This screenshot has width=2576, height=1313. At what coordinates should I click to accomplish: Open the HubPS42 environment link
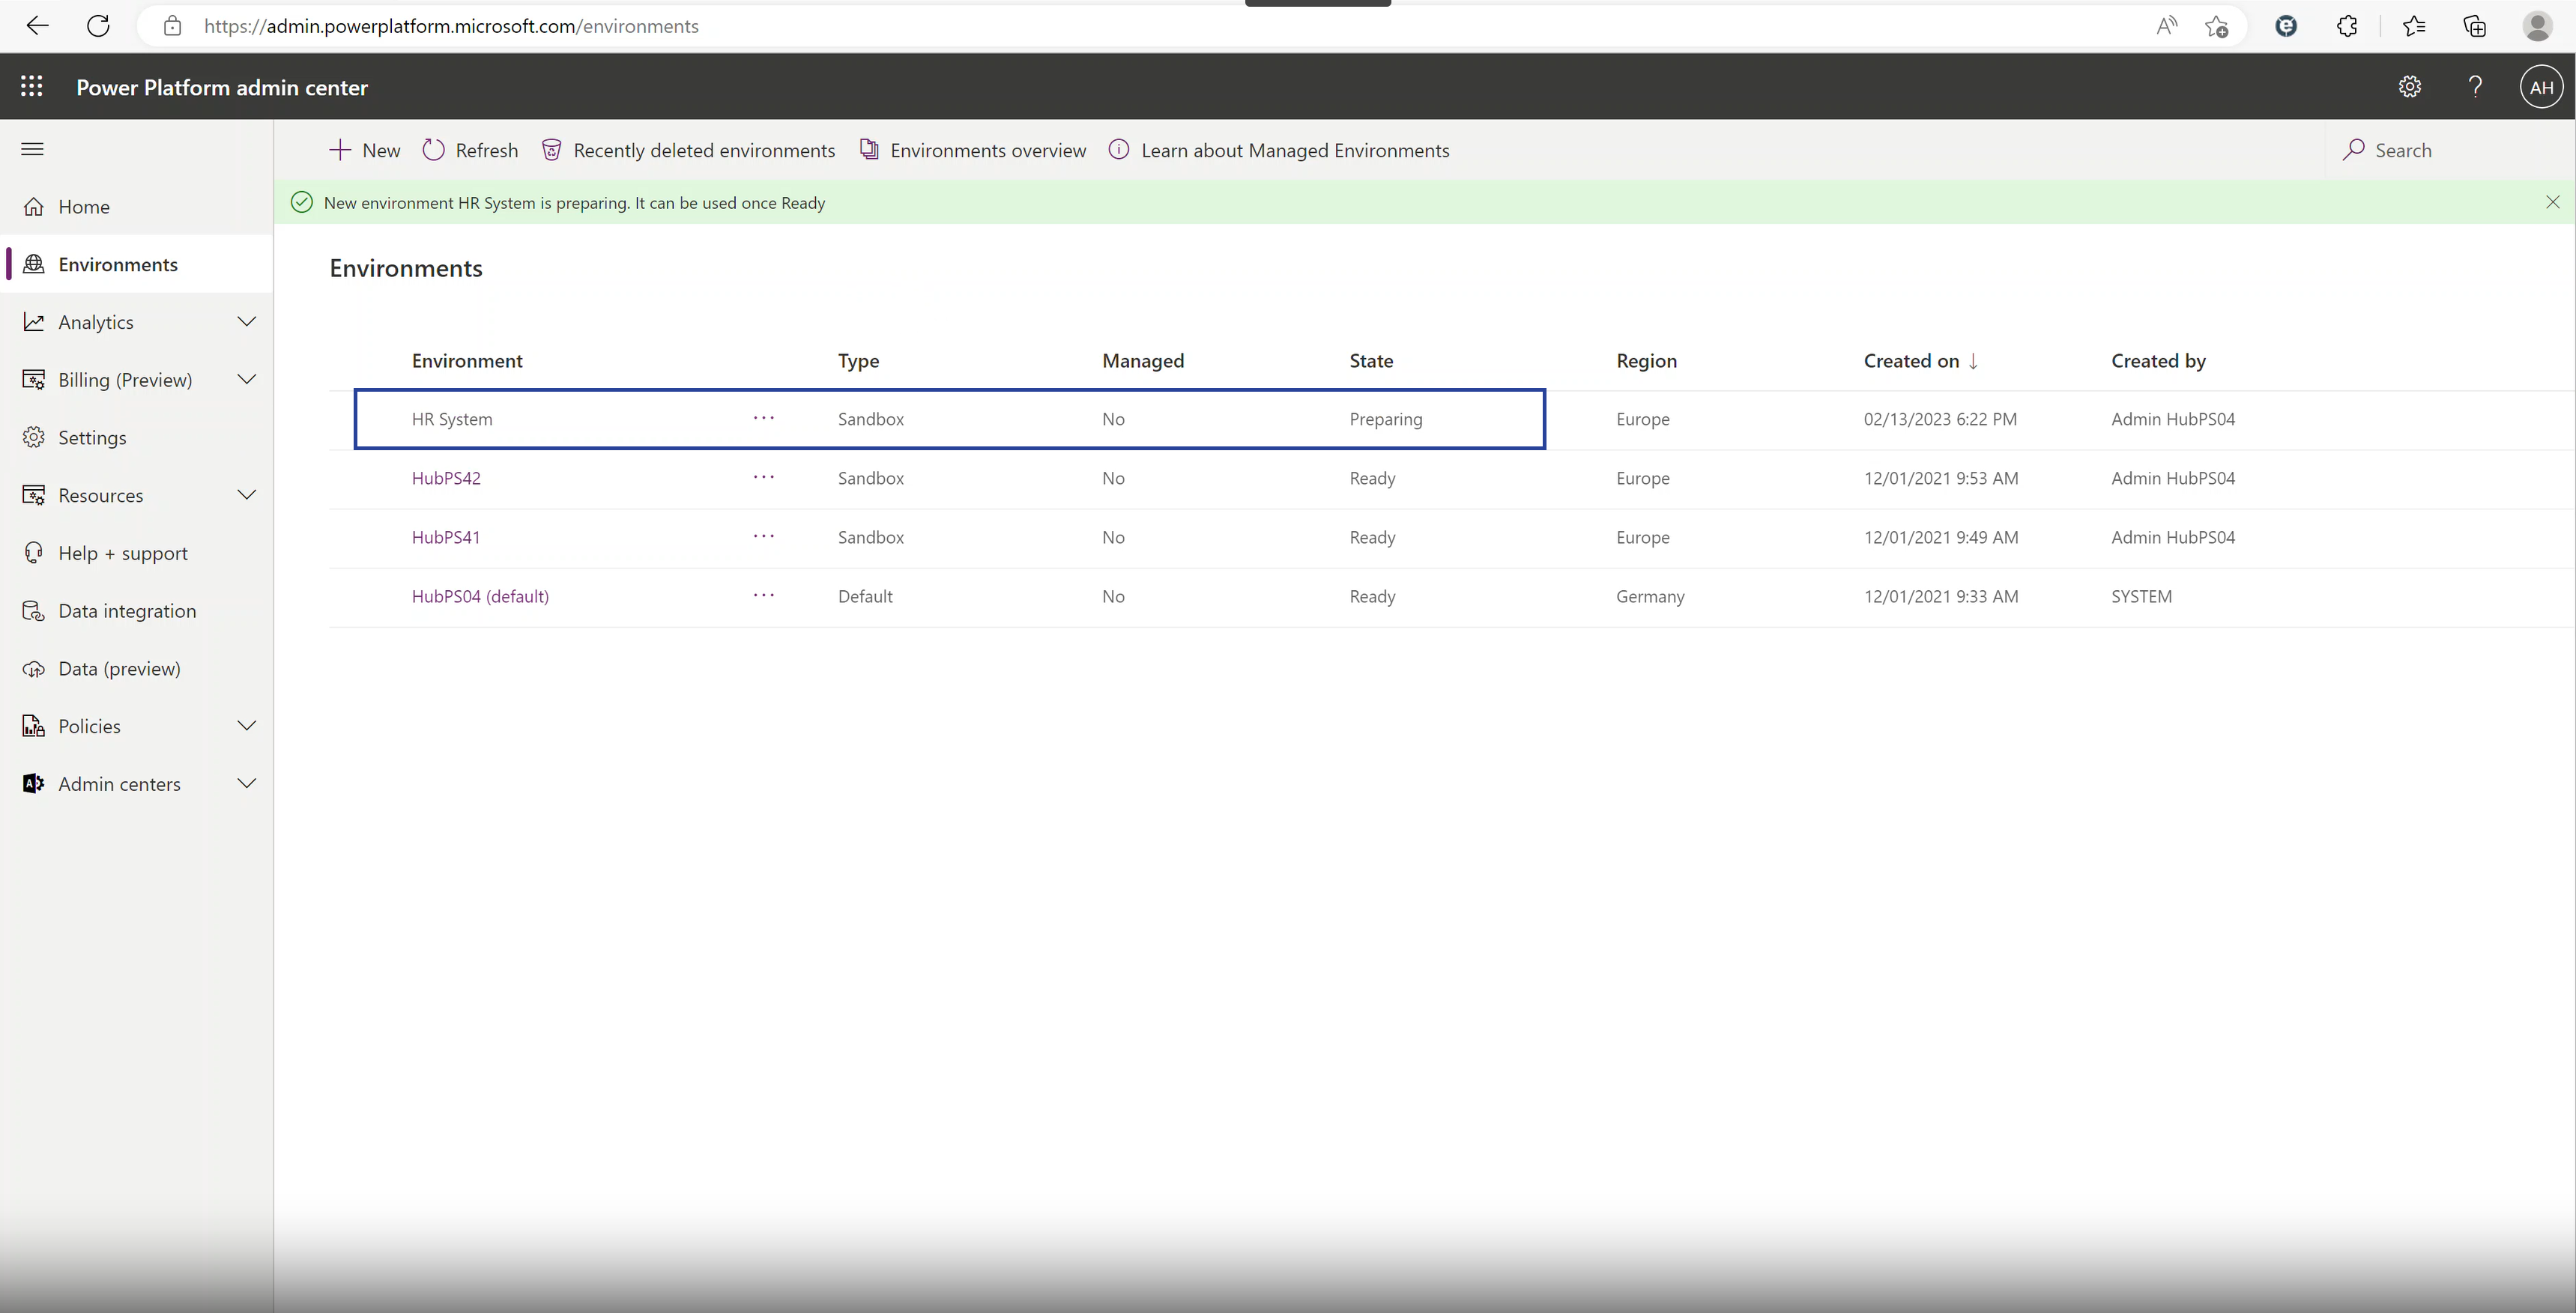(446, 478)
